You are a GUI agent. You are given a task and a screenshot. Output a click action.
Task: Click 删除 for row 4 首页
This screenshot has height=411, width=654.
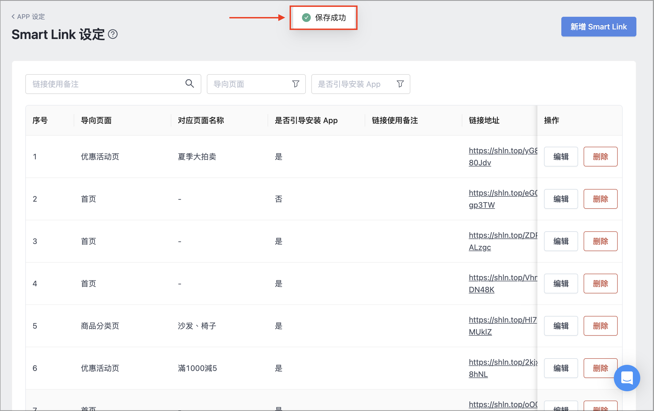pos(600,284)
